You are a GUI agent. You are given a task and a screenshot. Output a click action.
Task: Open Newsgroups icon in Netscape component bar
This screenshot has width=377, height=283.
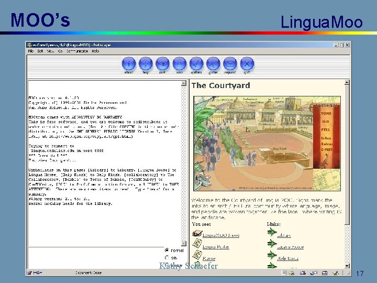[x=314, y=273]
